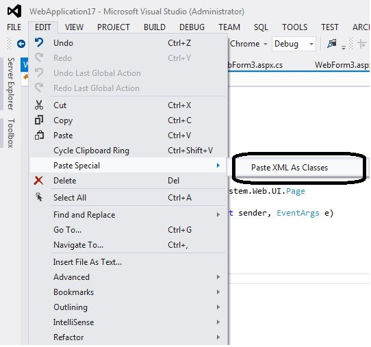
Task: Click the Visual Studio logo icon
Action: point(14,12)
